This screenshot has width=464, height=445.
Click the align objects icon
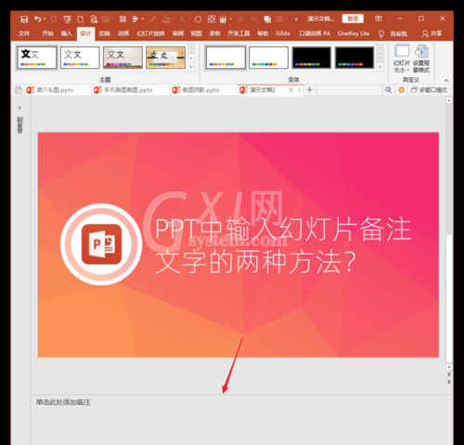(x=135, y=20)
